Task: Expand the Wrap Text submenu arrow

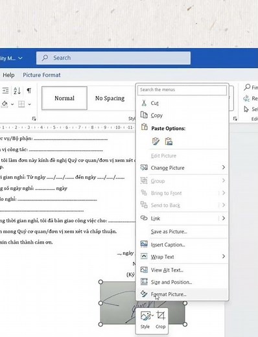Action: [224, 257]
